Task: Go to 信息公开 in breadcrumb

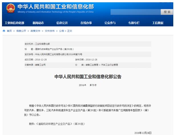Action: coord(21,31)
